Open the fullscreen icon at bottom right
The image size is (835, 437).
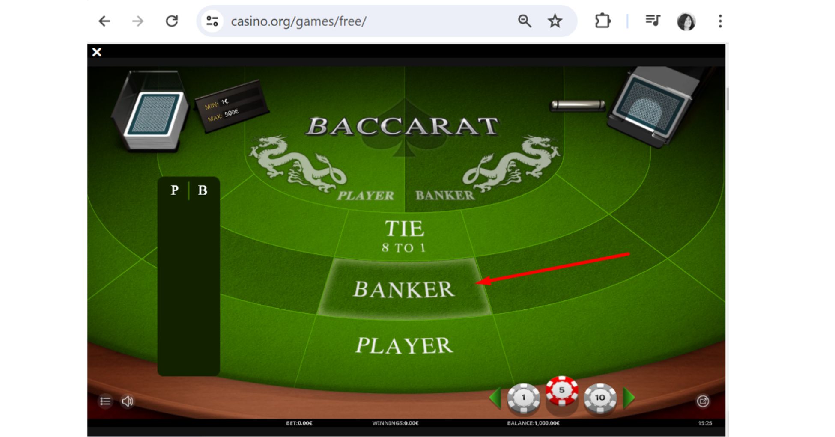(x=703, y=401)
